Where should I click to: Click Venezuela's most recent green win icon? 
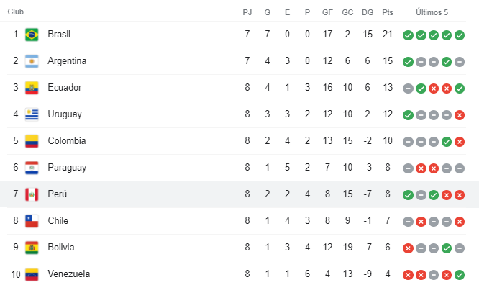point(460,274)
